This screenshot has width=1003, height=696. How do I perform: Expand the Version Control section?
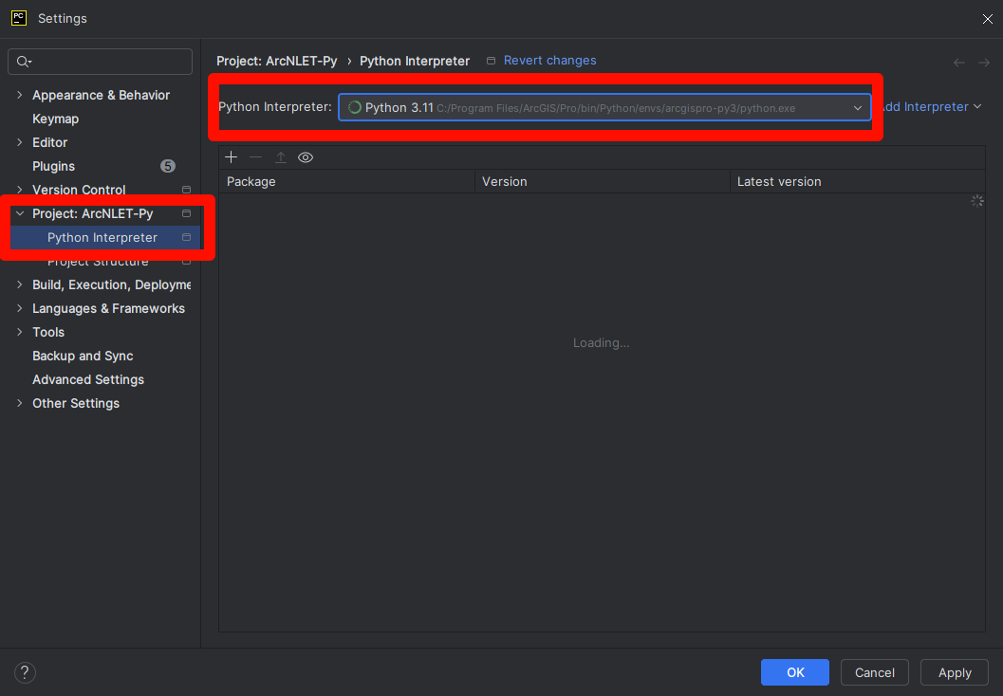coord(19,190)
